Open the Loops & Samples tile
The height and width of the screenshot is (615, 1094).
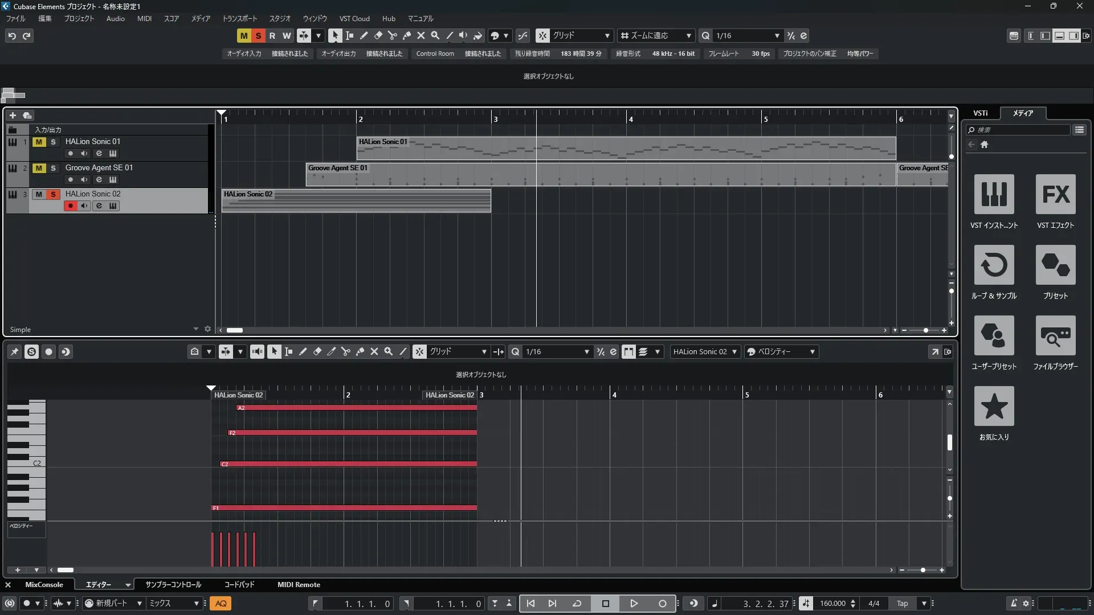[x=994, y=265]
